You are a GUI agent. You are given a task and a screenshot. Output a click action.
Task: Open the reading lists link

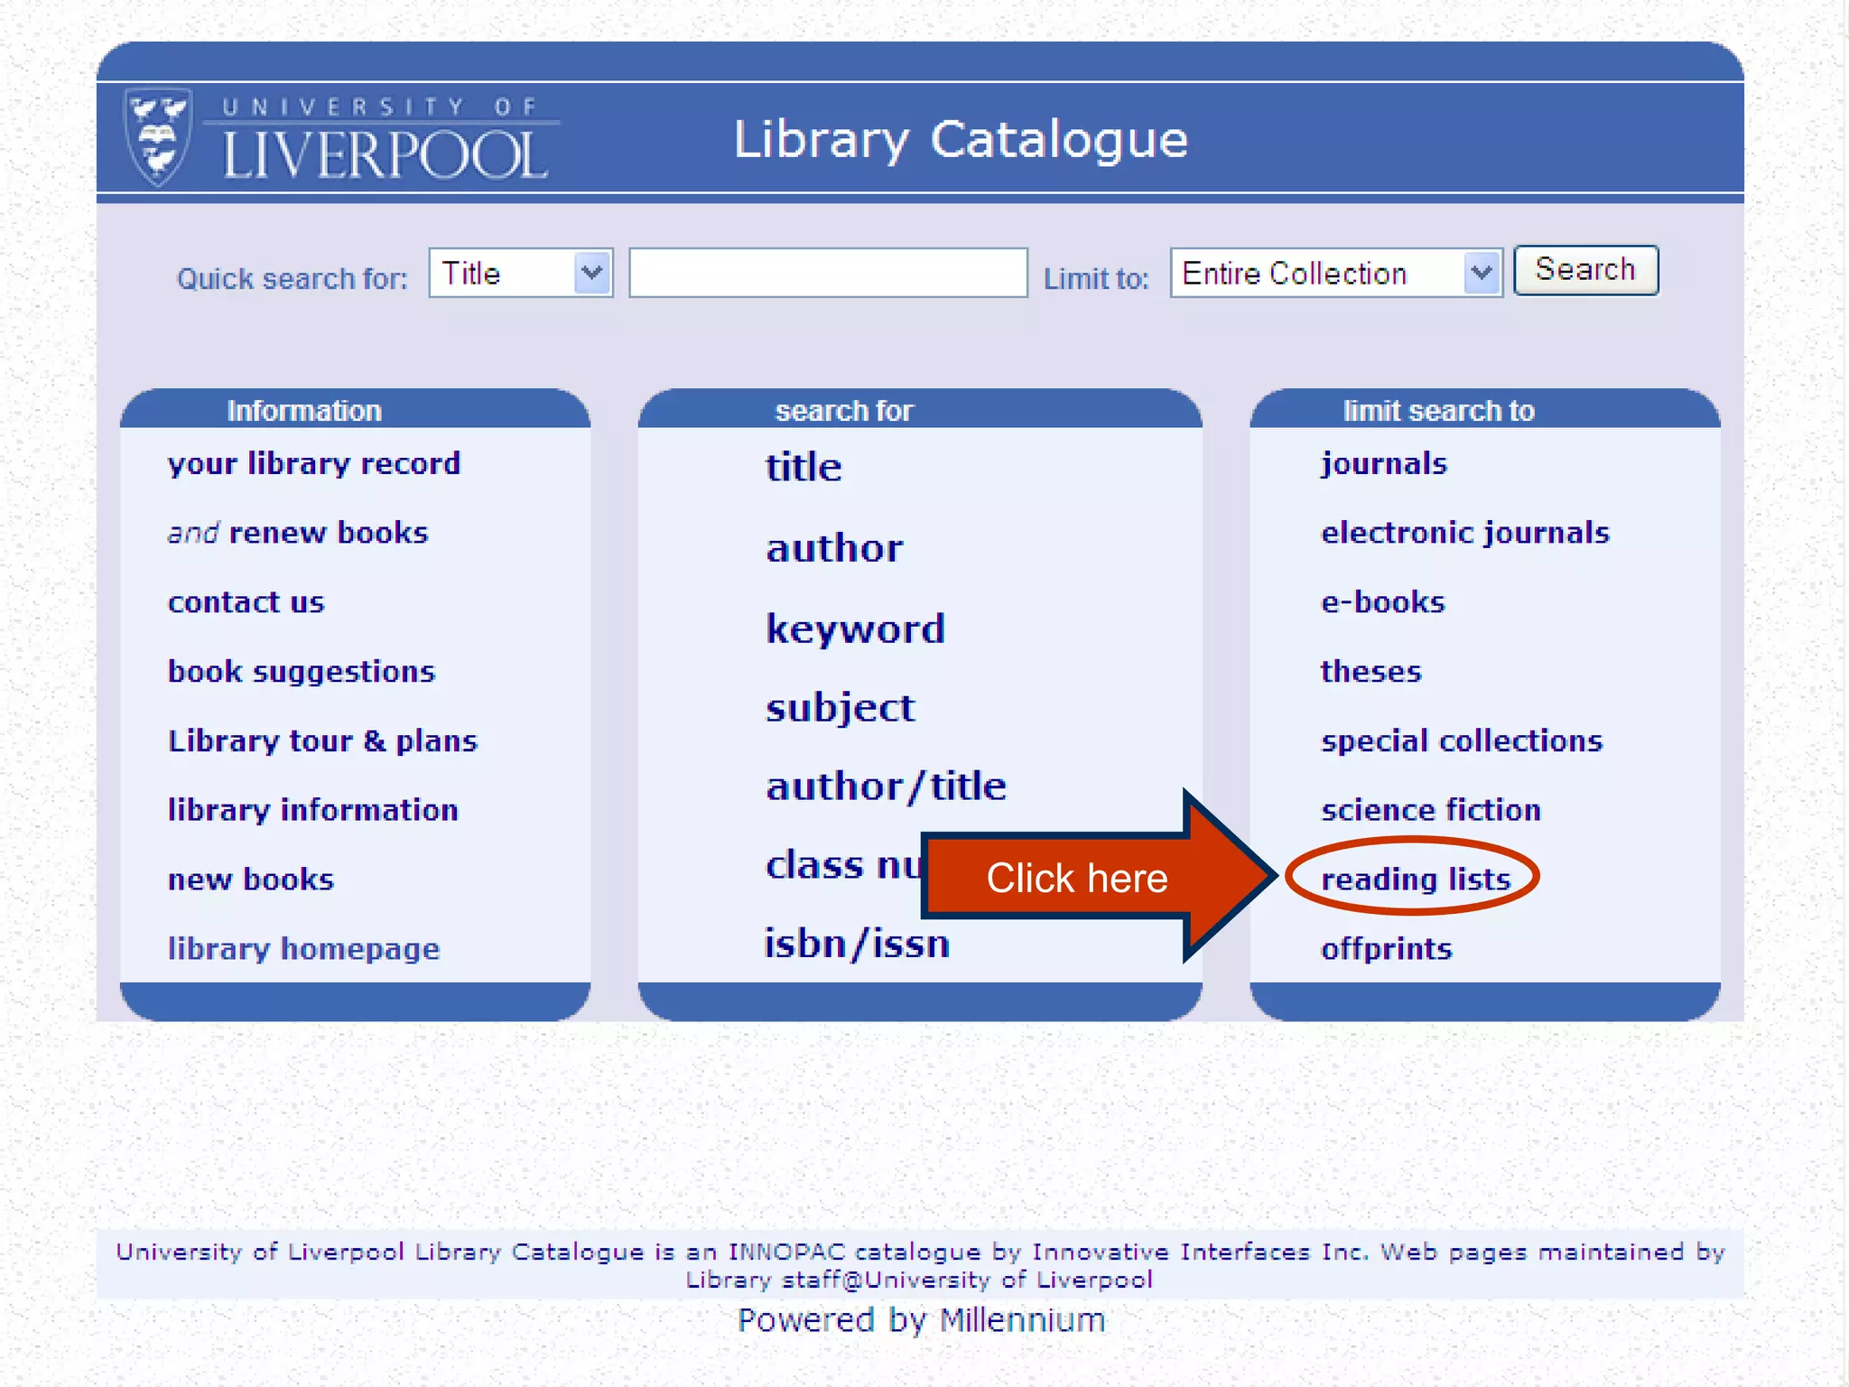pyautogui.click(x=1415, y=879)
